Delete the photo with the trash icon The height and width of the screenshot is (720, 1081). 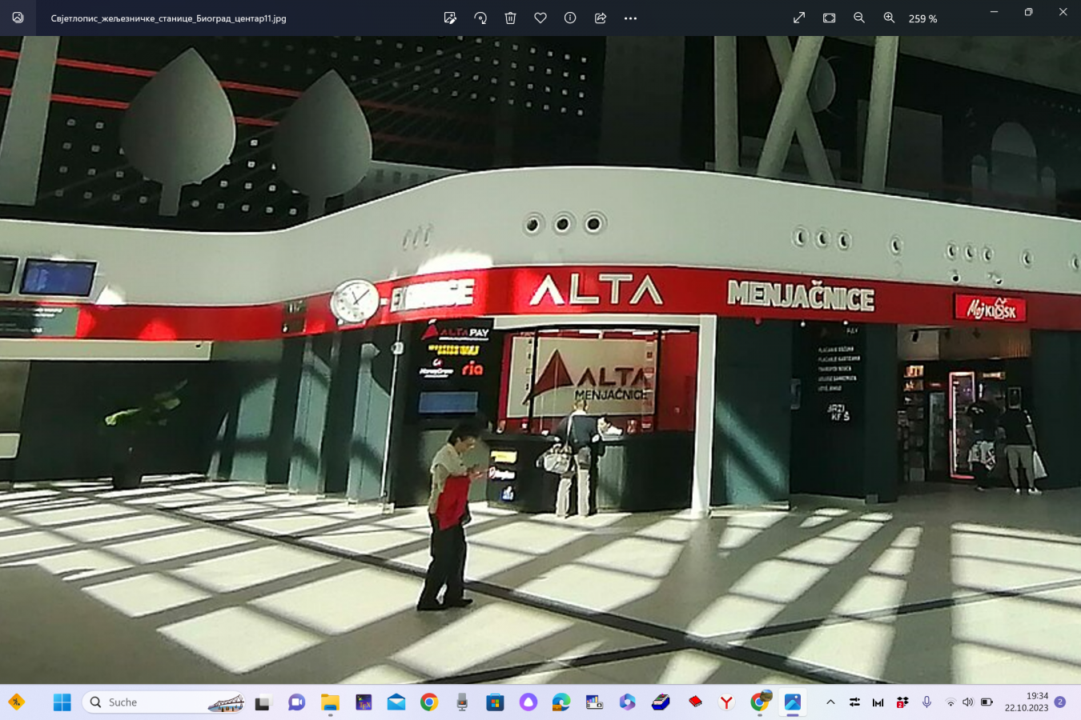[x=510, y=18]
